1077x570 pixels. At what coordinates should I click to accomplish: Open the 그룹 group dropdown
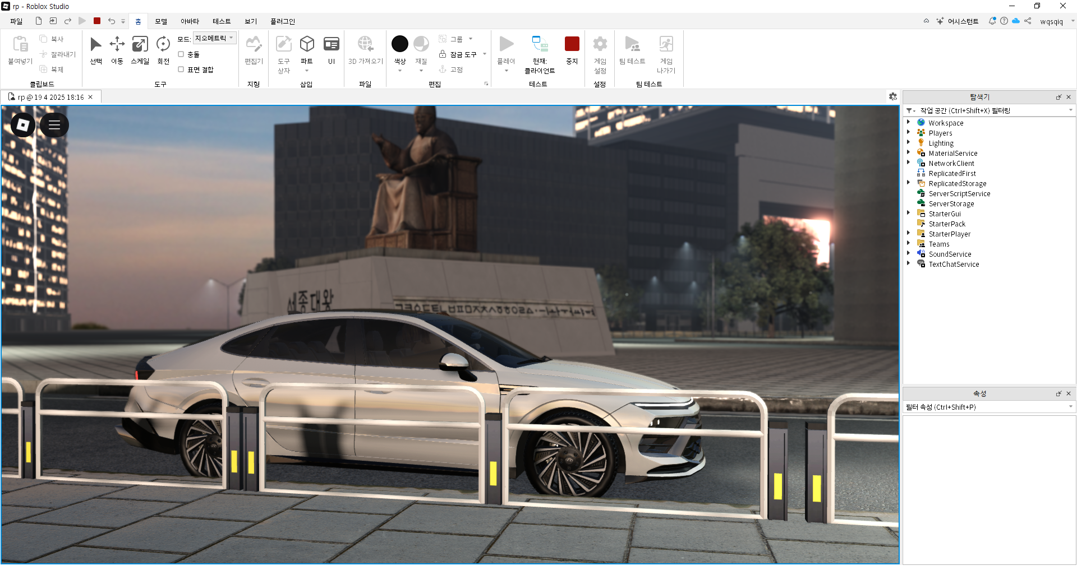[471, 39]
